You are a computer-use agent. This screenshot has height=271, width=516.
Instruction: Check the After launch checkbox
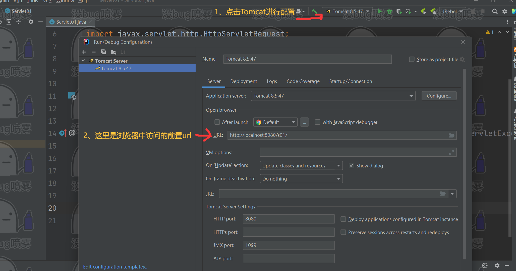pos(217,122)
